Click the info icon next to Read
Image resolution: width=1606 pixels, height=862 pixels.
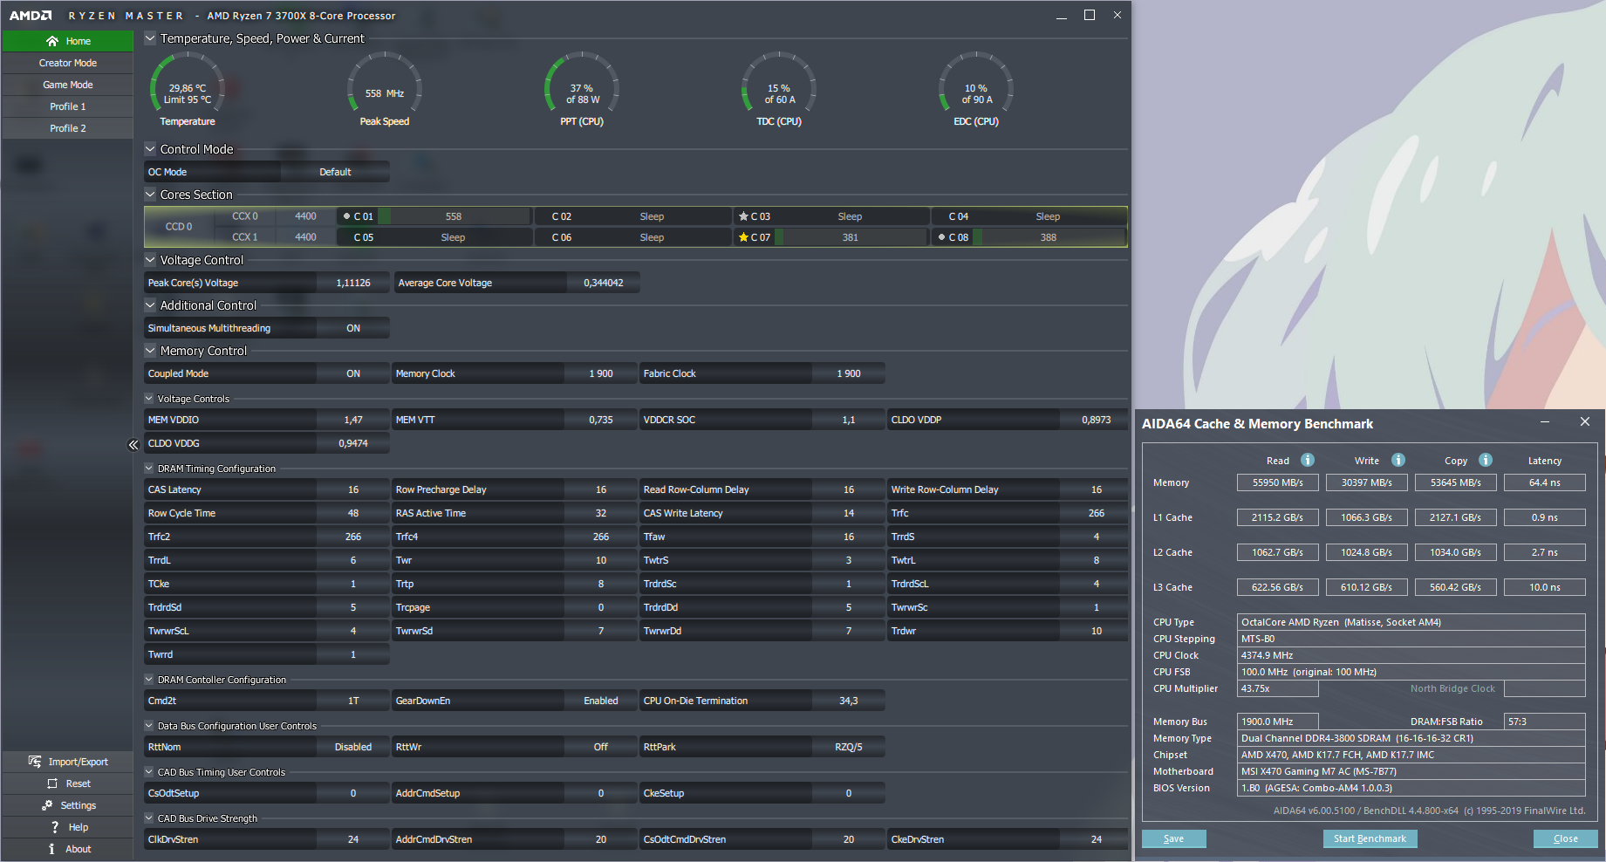click(x=1308, y=460)
